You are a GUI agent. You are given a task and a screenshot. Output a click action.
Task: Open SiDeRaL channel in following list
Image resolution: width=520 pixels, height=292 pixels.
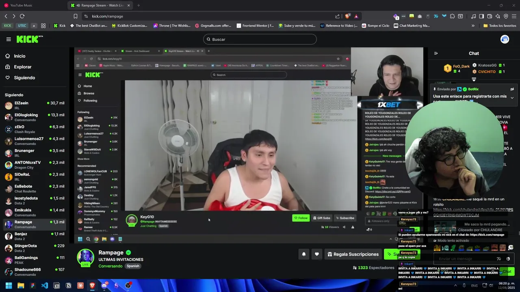click(x=35, y=176)
